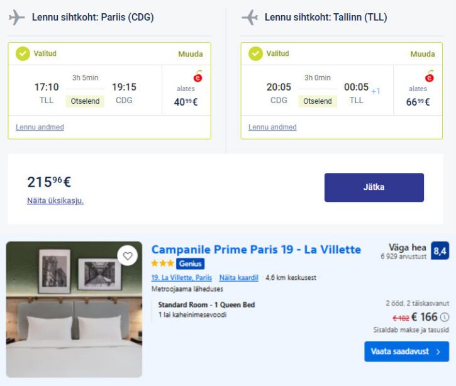This screenshot has width=456, height=386.
Task: Show price breakdown via Näita üksikasju
Action: click(x=55, y=201)
